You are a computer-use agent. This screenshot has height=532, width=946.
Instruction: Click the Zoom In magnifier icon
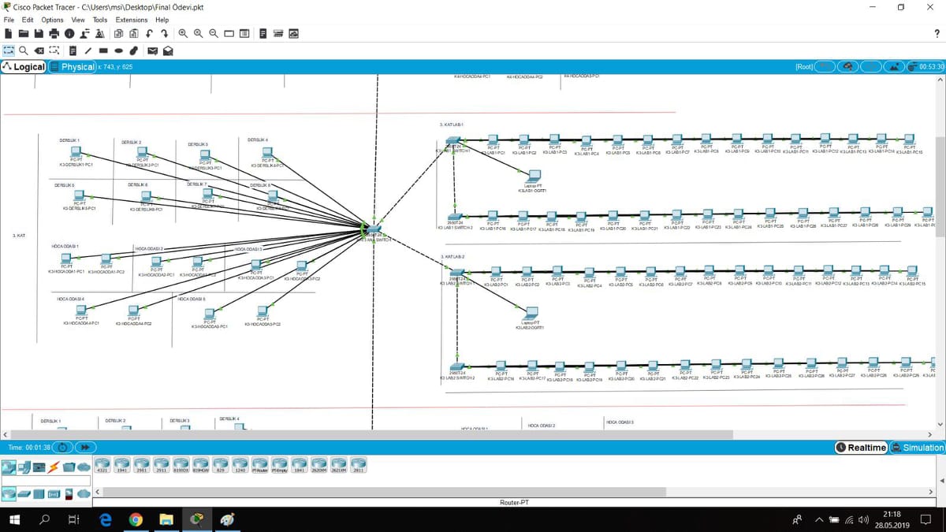[183, 34]
